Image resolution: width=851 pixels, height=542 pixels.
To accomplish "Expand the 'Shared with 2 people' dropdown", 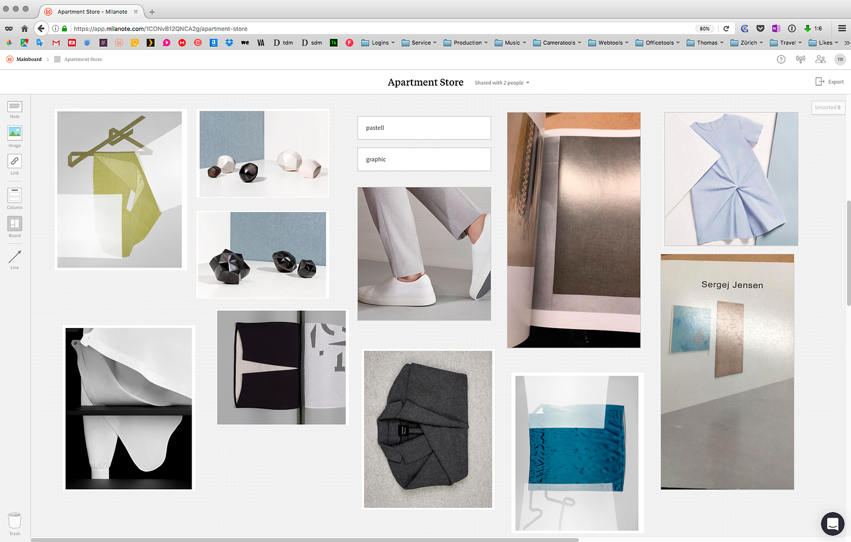I will pyautogui.click(x=502, y=83).
